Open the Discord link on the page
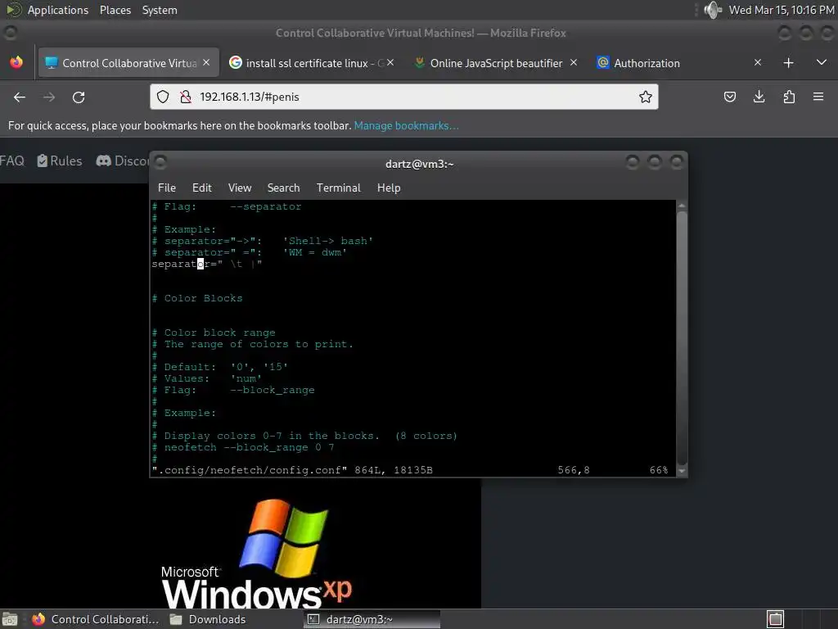838x629 pixels. coord(123,161)
